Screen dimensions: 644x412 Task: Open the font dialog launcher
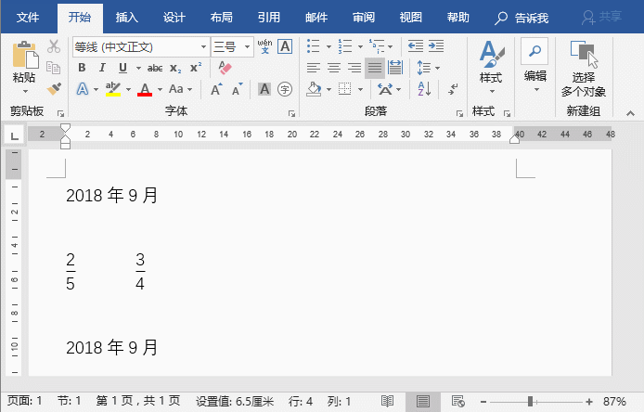pos(292,113)
